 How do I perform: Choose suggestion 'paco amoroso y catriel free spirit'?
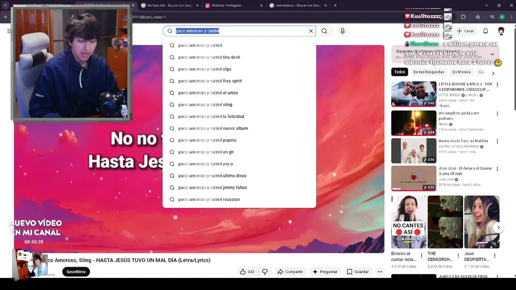coord(239,81)
